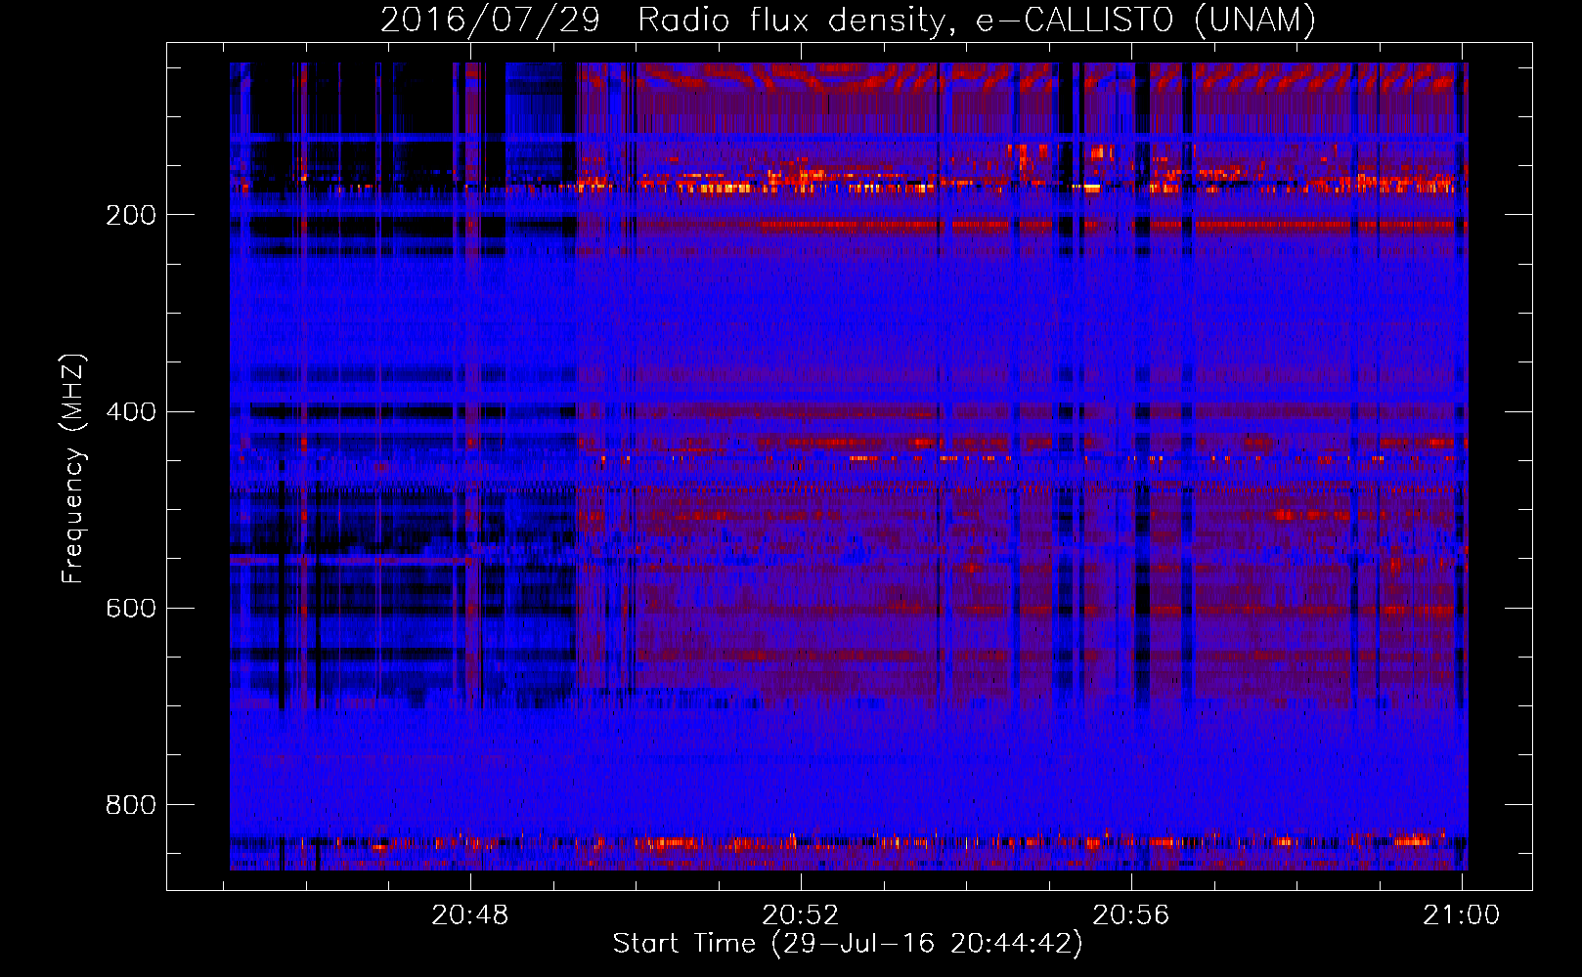The image size is (1582, 977).
Task: Click the 800 frequency tick label
Action: point(131,804)
